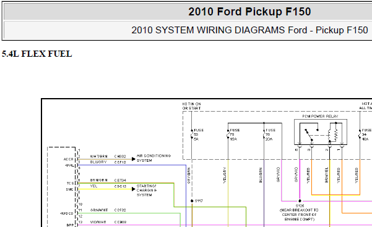Click the Fuse 53 5A label
Image resolution: width=372 pixels, height=227 pixels.
(199, 134)
